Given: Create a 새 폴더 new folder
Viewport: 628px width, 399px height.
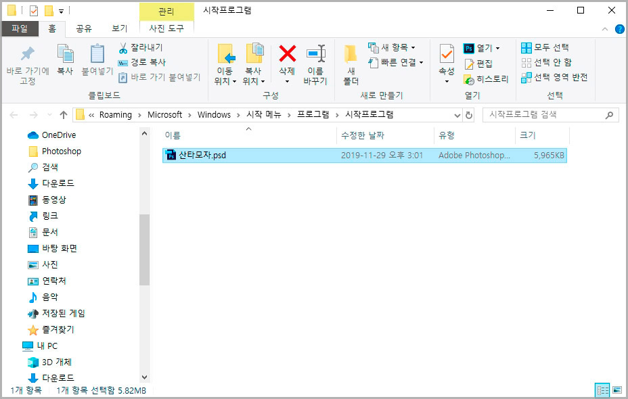Looking at the screenshot, I should (x=351, y=64).
